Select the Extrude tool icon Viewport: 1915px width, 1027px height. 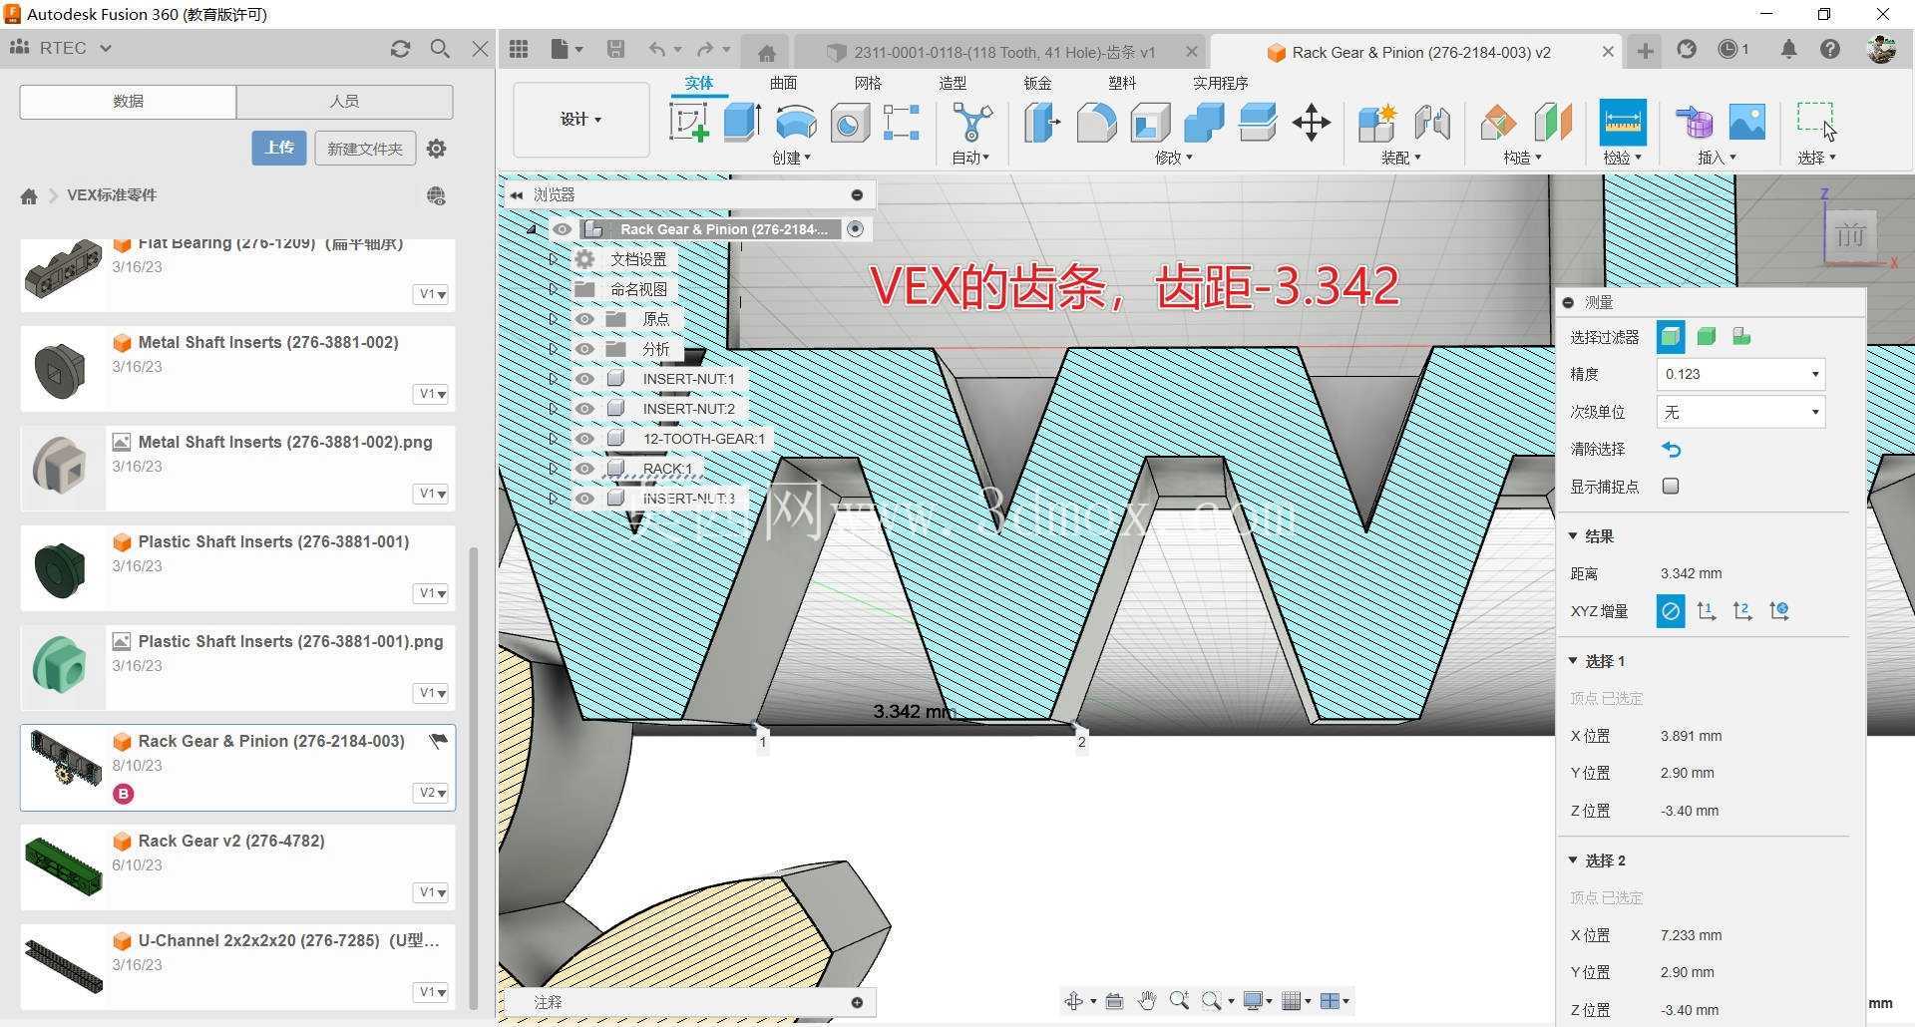point(742,123)
